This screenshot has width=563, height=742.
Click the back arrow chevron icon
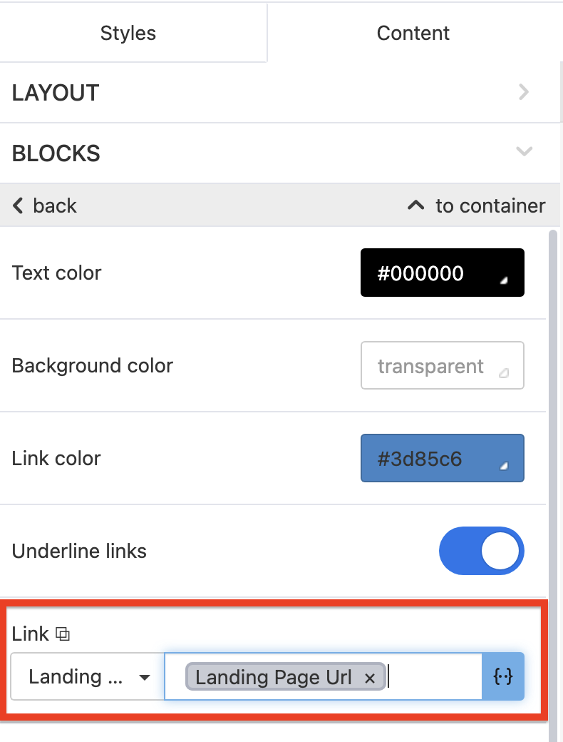(x=19, y=206)
